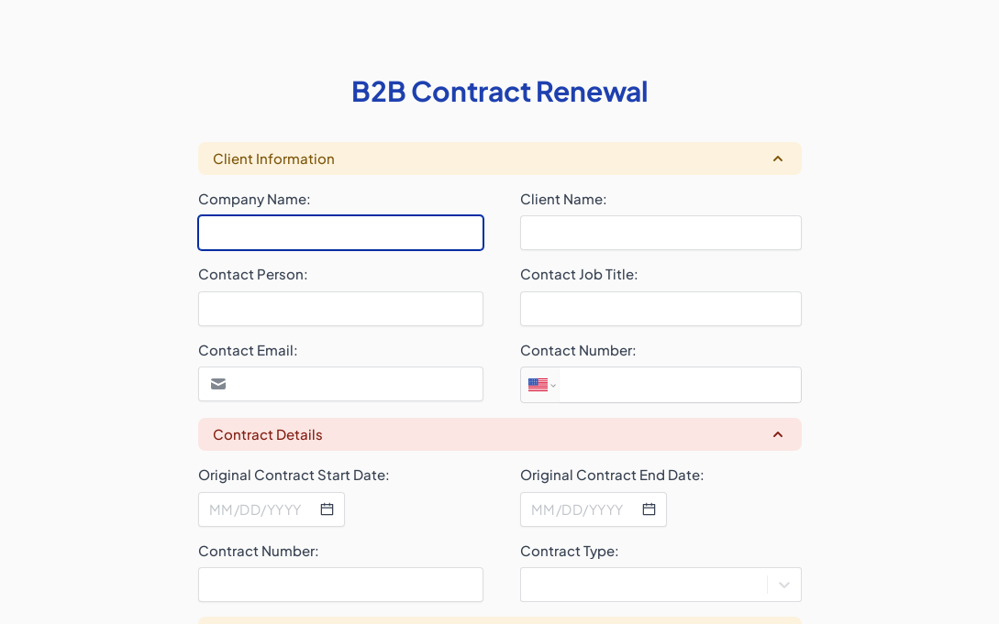999x624 pixels.
Task: Focus the Original Contract End Date field
Action: [579, 509]
